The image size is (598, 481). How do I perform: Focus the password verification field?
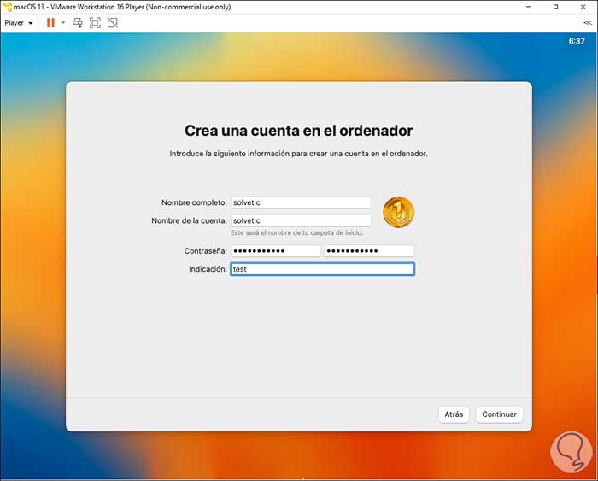click(369, 251)
